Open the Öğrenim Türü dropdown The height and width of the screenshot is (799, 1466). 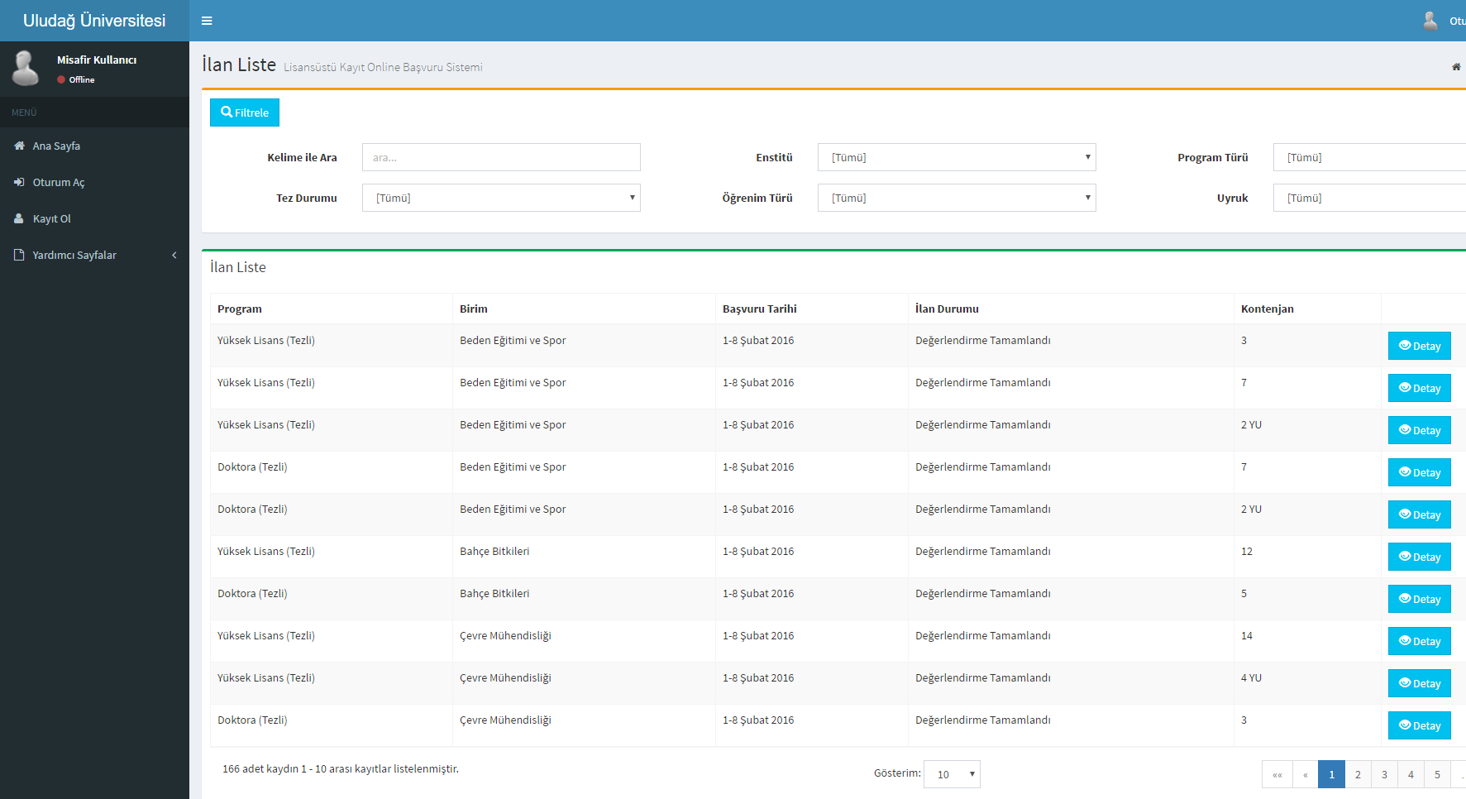point(957,198)
